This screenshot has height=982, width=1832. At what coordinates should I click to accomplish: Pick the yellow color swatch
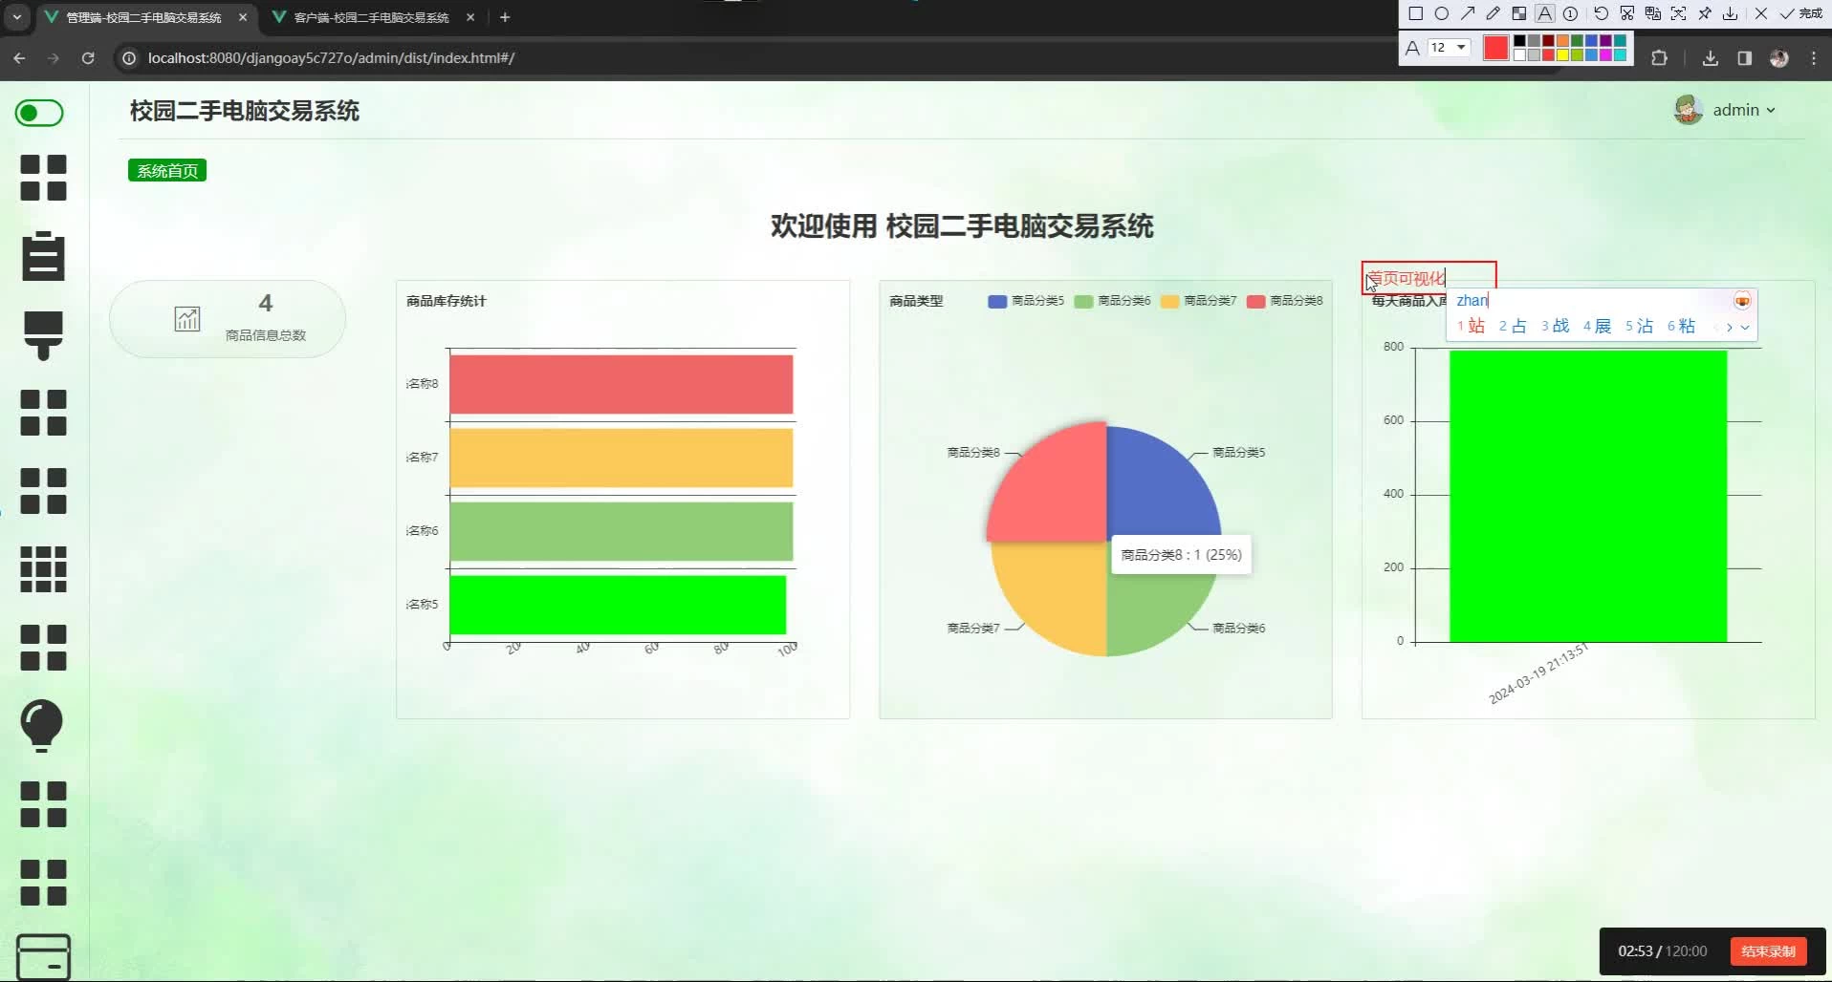[1562, 54]
